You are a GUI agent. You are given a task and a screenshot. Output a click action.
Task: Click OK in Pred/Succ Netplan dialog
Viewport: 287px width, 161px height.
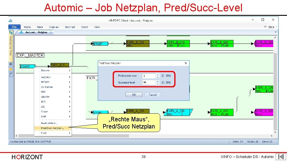[134, 95]
